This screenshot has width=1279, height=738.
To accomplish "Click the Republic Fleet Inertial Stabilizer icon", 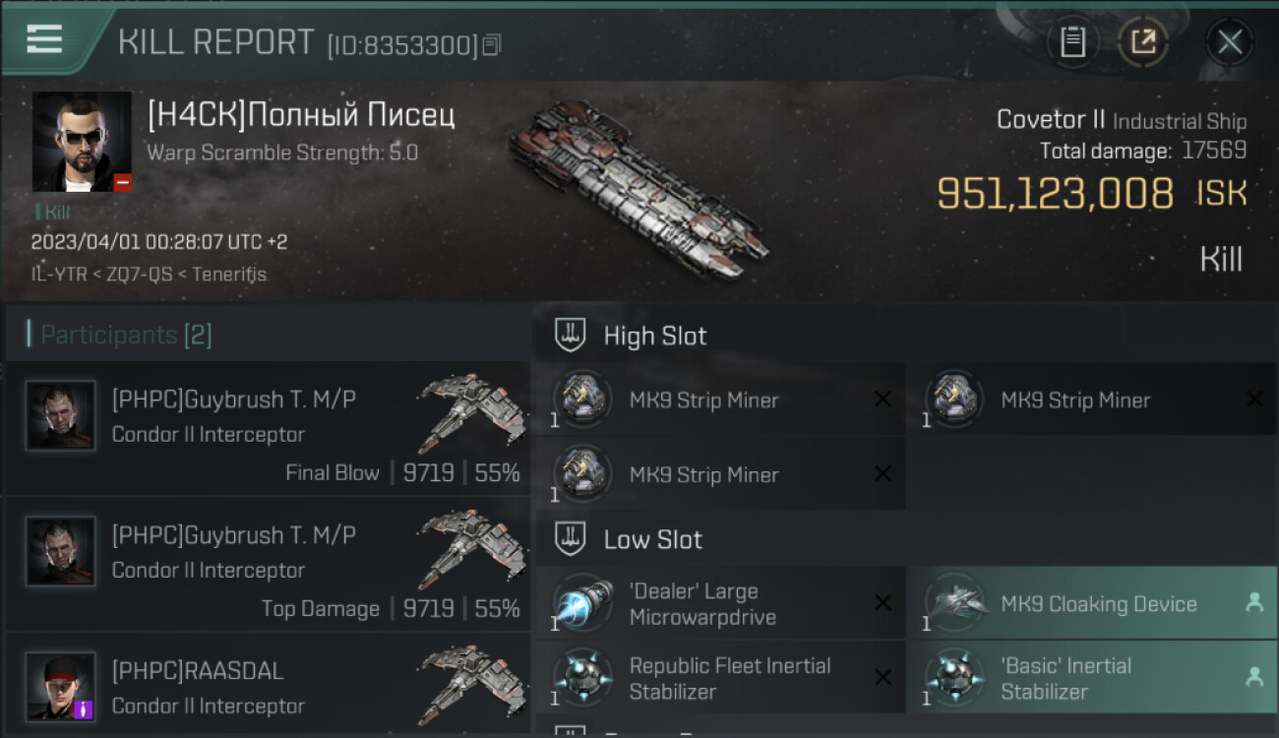I will tap(582, 678).
